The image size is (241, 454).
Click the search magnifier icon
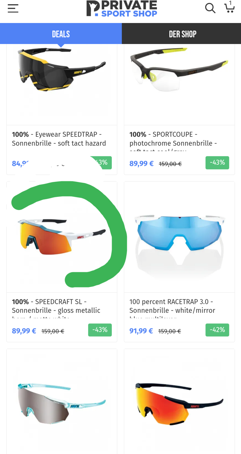(x=210, y=8)
